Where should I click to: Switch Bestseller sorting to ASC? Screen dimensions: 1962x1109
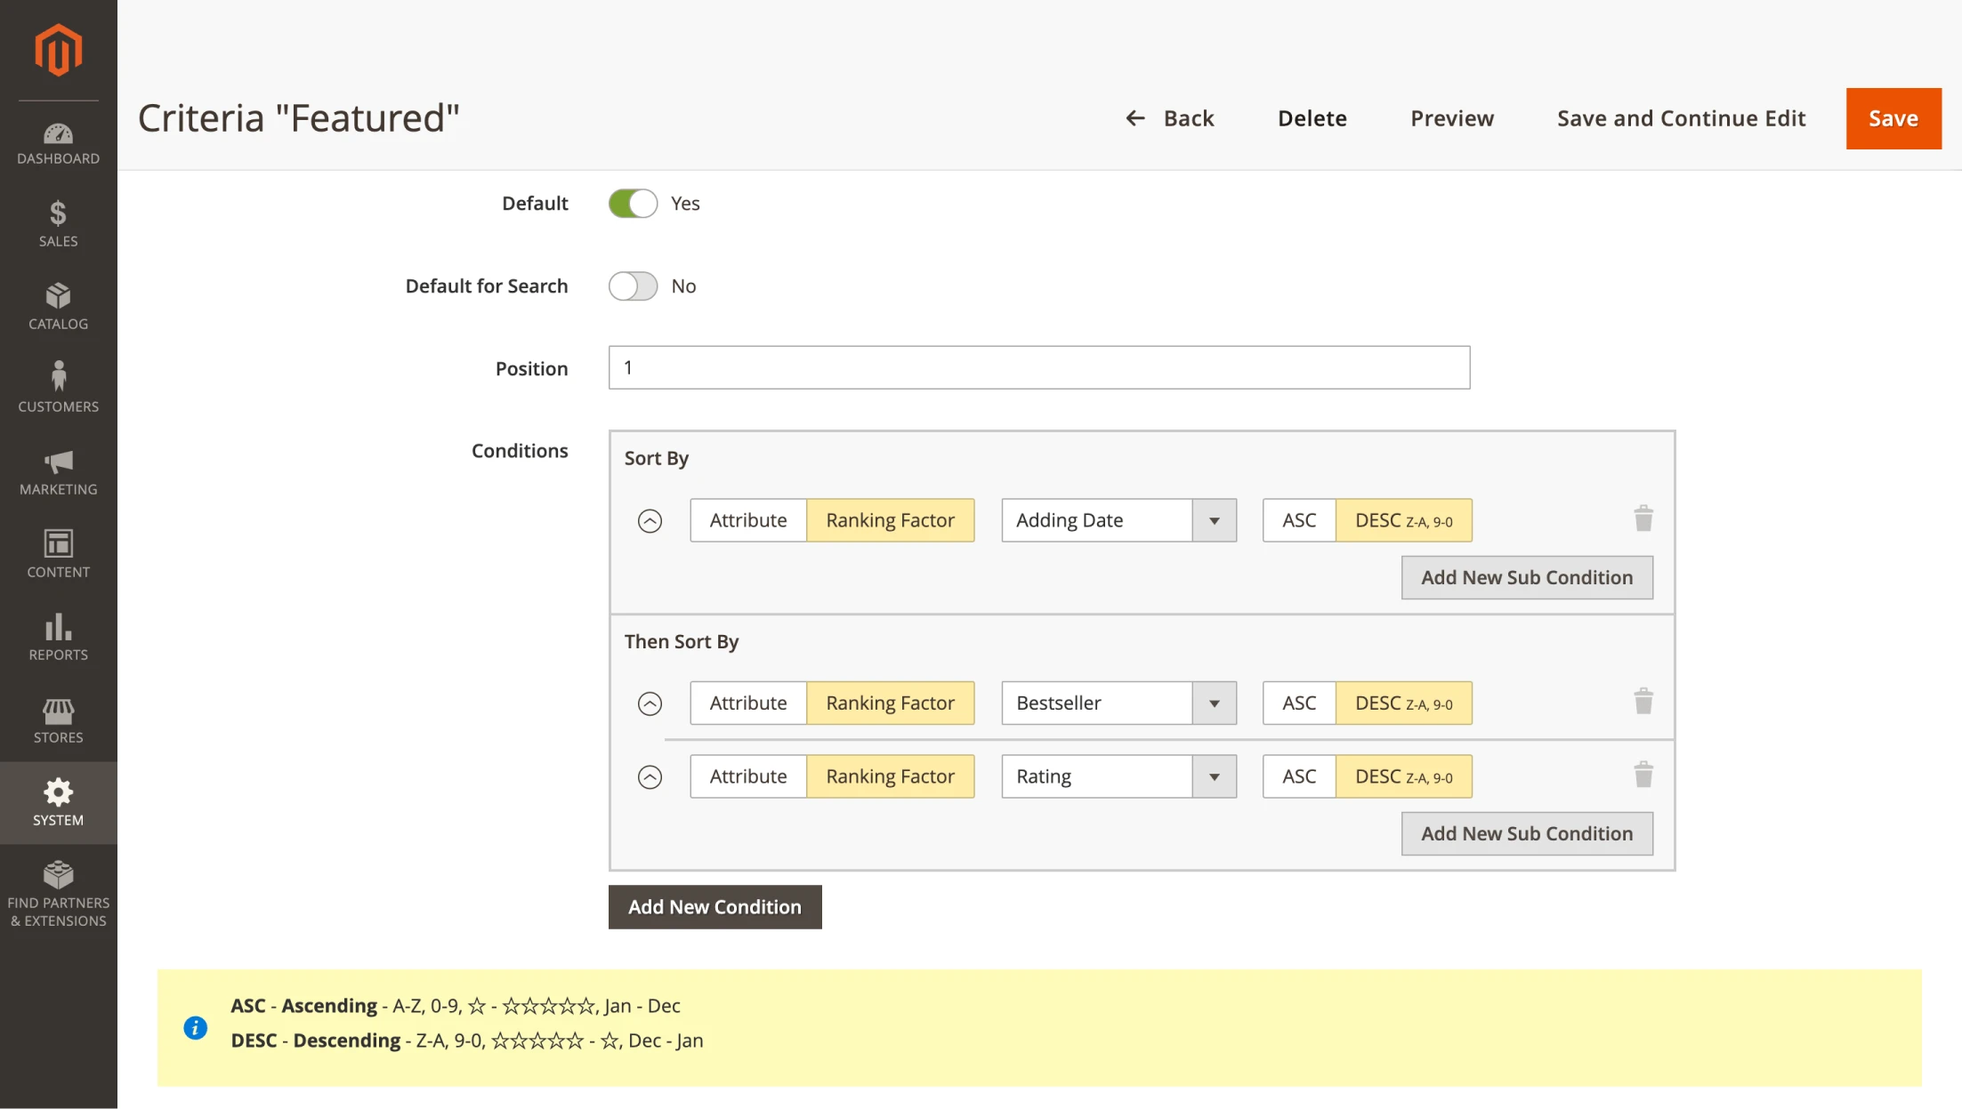tap(1298, 703)
